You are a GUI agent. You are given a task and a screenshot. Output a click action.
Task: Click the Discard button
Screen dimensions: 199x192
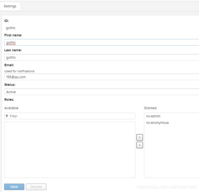(36, 187)
